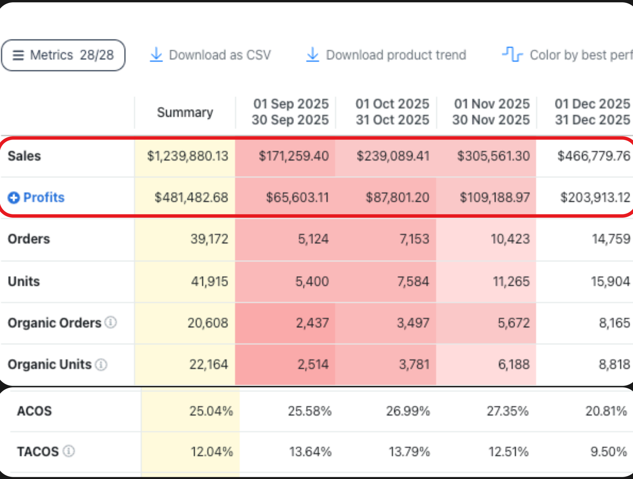The height and width of the screenshot is (479, 633).
Task: Click Download product trend arrow icon
Action: pos(313,55)
